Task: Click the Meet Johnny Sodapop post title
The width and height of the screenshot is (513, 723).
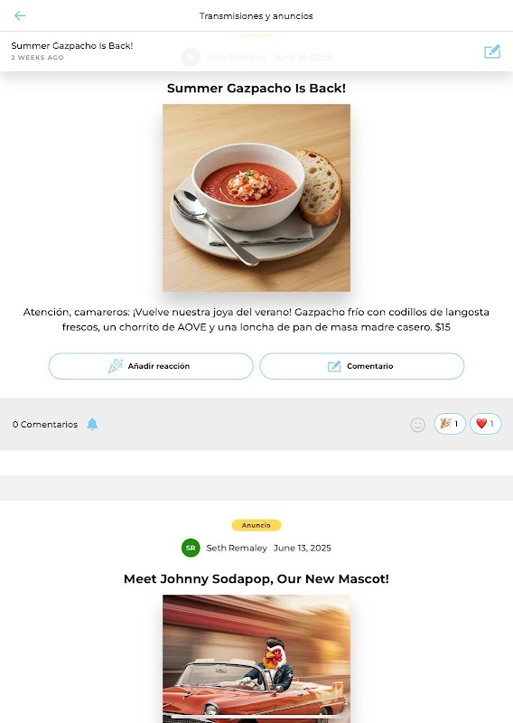Action: (256, 578)
